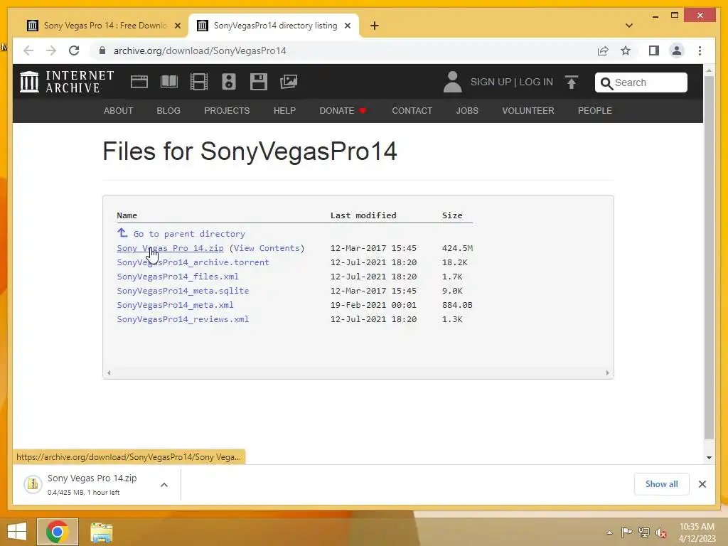Viewport: 728px width, 546px height.
Task: Open the DONATE menu item
Action: click(x=343, y=111)
